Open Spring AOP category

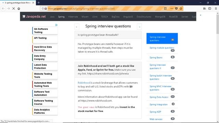pyautogui.click(x=162, y=112)
